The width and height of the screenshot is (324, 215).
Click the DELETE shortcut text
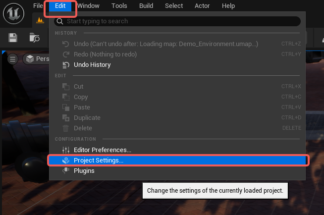tap(292, 128)
